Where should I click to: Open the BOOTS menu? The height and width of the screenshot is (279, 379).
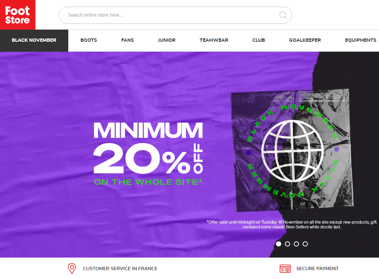coord(89,40)
